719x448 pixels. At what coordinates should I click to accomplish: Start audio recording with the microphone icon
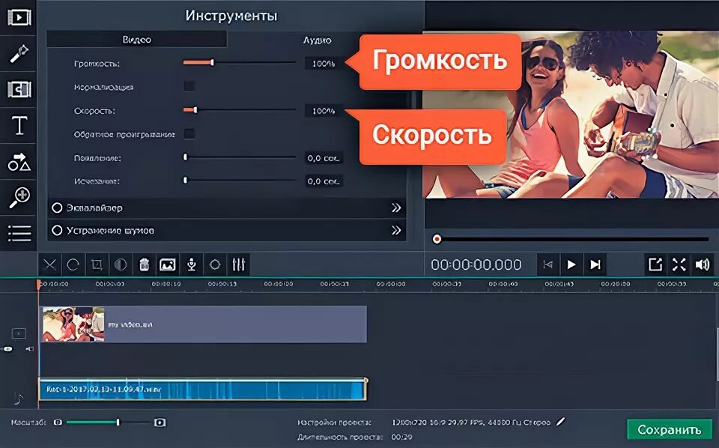[x=191, y=264]
